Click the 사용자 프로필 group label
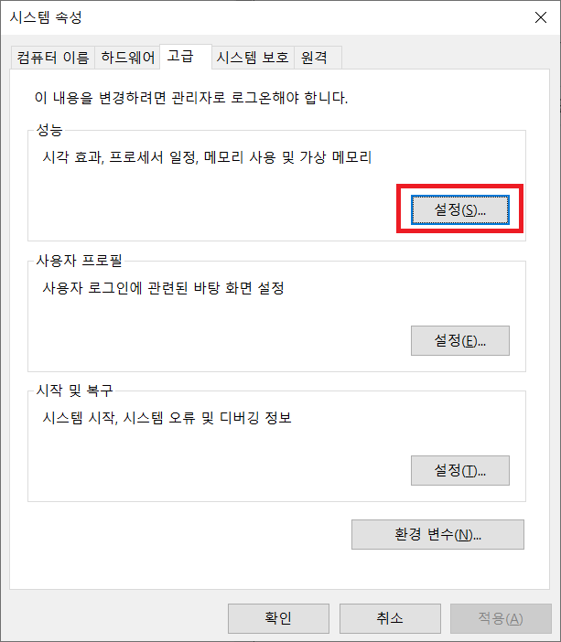The image size is (561, 642). click(x=79, y=261)
